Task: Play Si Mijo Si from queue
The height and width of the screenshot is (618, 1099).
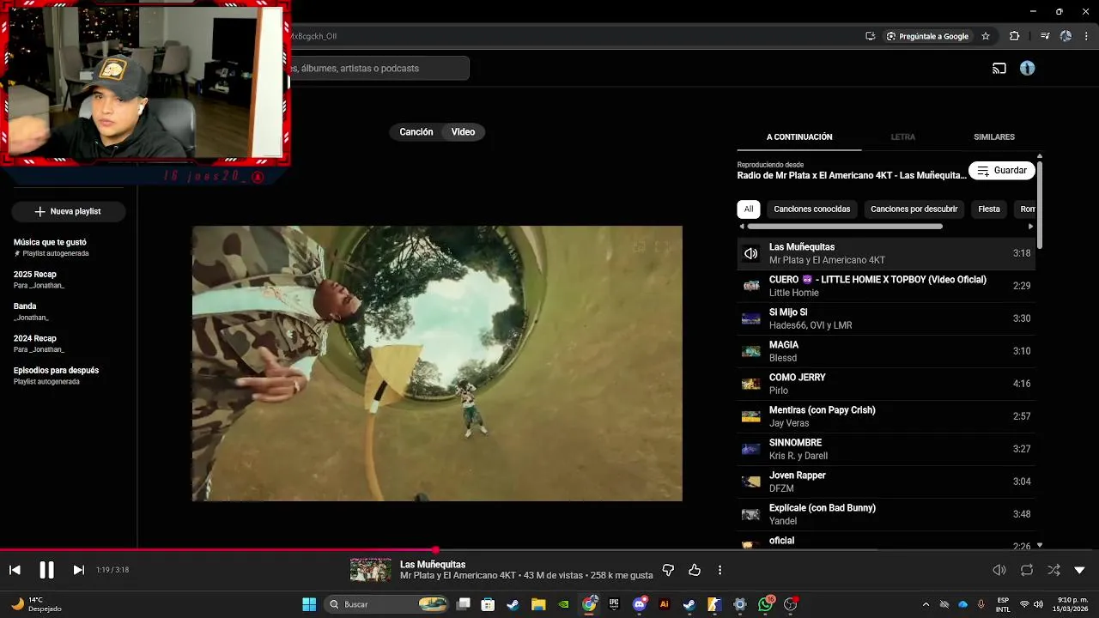Action: pyautogui.click(x=886, y=318)
